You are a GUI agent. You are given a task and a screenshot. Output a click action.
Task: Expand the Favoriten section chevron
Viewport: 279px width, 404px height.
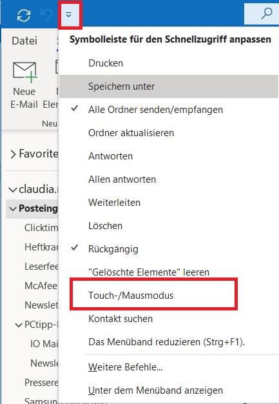(13, 154)
